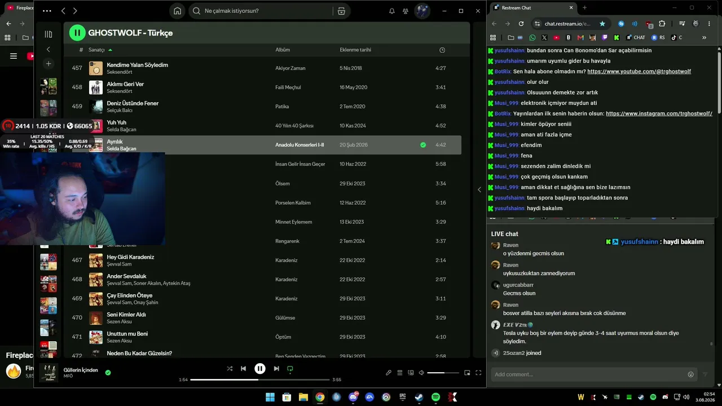Go to Spotify Home
Screen dimensions: 722x406
[178, 11]
